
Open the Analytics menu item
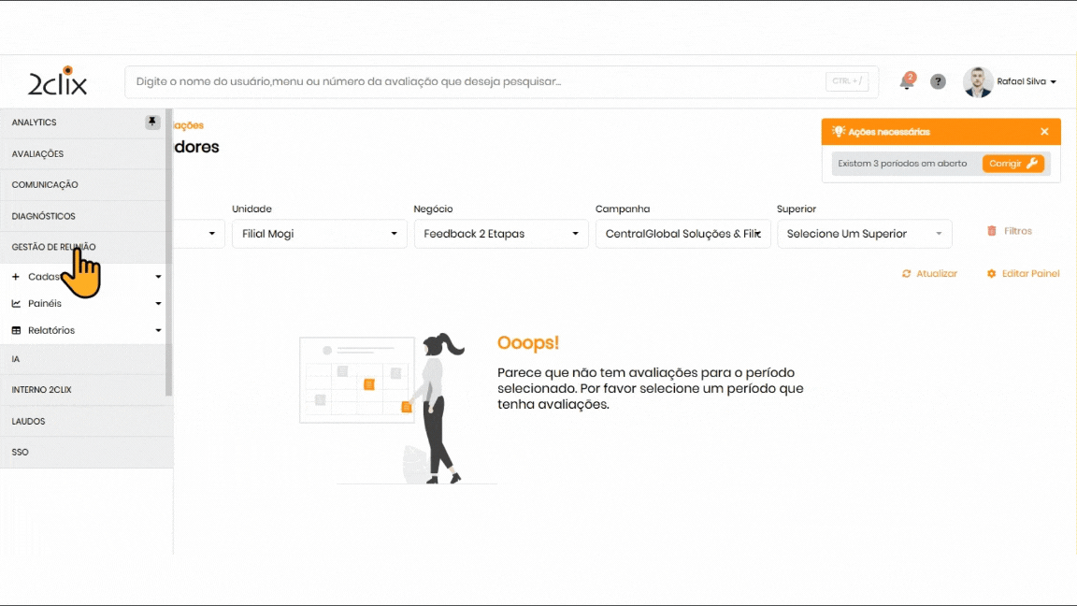point(35,123)
